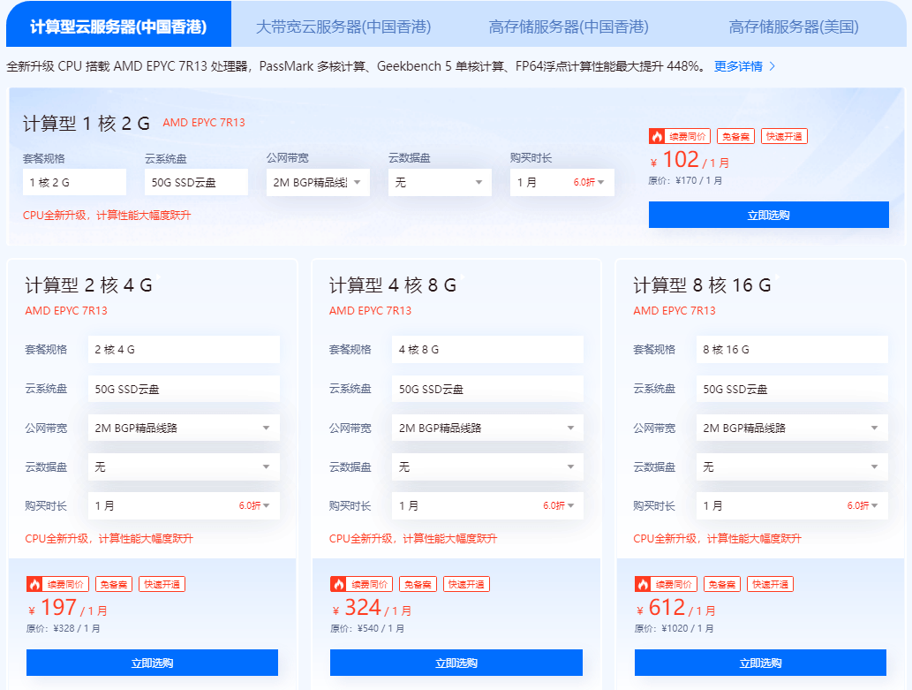
Task: Expand 云数据盘 dropdown in 8核16G card
Action: (792, 467)
